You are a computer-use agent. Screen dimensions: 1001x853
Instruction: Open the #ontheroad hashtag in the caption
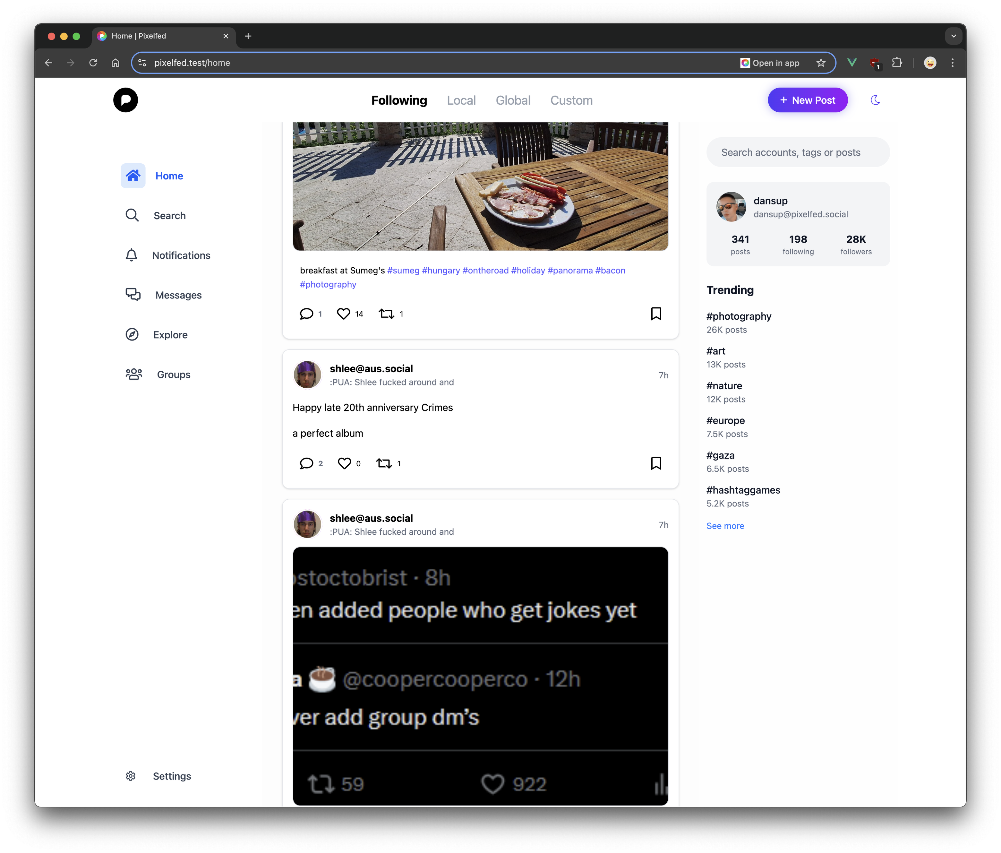tap(485, 270)
